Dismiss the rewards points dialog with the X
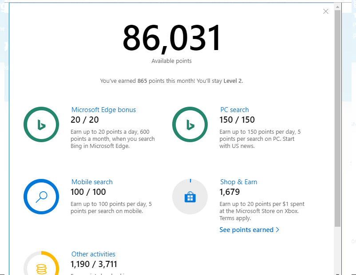Image resolution: width=356 pixels, height=275 pixels. (325, 11)
